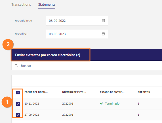Open calendar for Fecha de inicio
162x123 pixels.
click(103, 20)
